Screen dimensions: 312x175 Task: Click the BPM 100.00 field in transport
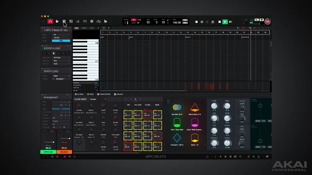coord(176,23)
